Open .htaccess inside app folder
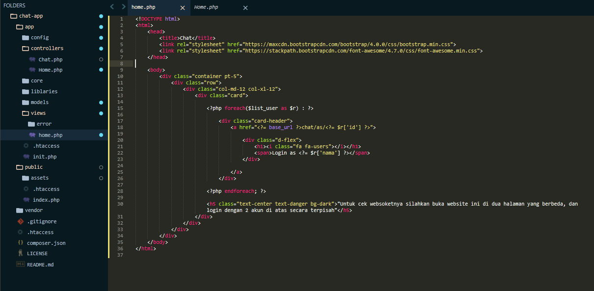Image resolution: width=594 pixels, height=291 pixels. pyautogui.click(x=46, y=146)
